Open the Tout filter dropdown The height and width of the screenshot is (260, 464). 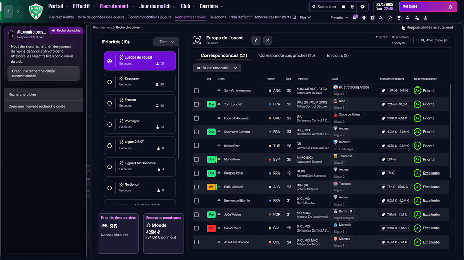166,42
